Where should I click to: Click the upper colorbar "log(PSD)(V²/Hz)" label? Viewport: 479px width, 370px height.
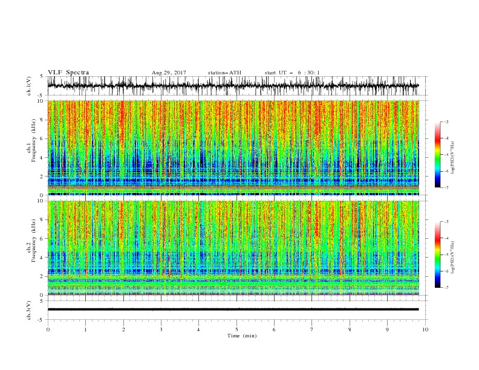click(453, 158)
